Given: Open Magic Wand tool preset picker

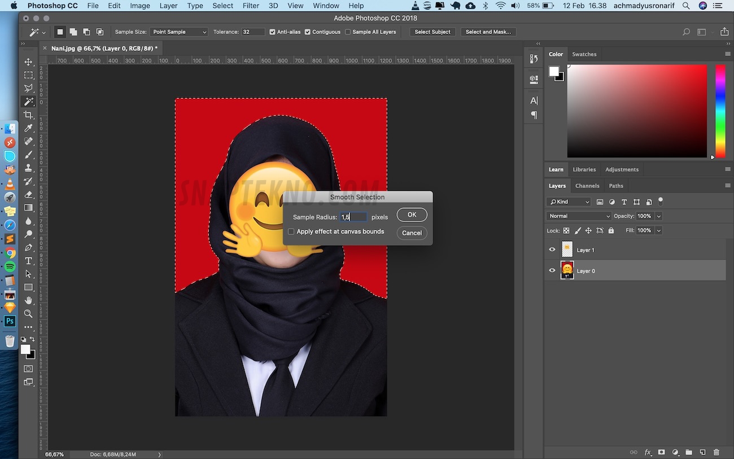Looking at the screenshot, I should [37, 32].
